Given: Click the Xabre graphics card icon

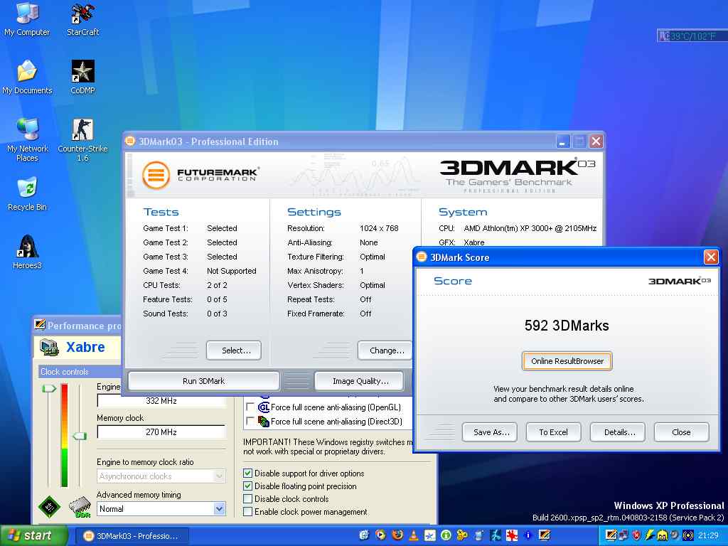Looking at the screenshot, I should pyautogui.click(x=49, y=347).
